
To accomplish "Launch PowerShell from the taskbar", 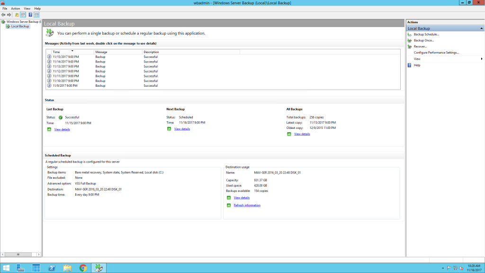I will [x=52, y=268].
